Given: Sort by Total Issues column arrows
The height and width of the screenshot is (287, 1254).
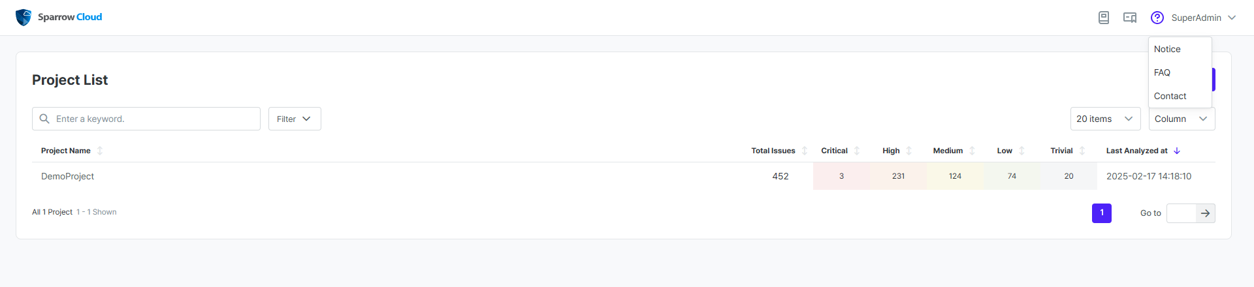Looking at the screenshot, I should tap(805, 151).
